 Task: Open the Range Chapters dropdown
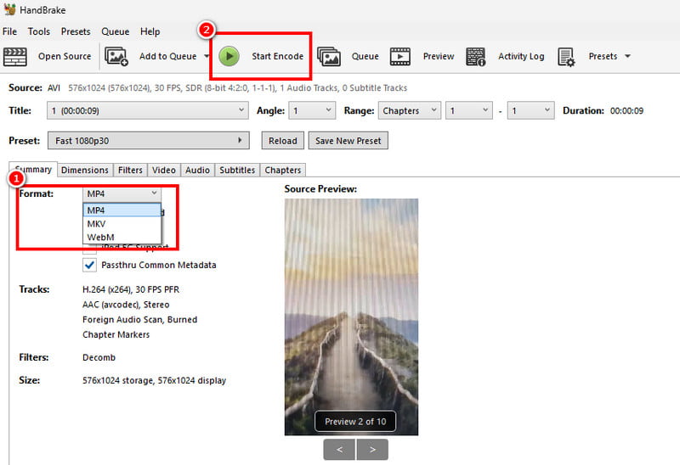point(410,110)
